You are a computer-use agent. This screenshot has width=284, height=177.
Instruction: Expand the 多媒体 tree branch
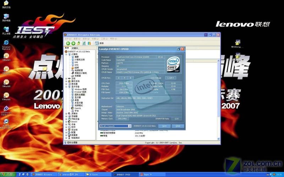pyautogui.click(x=66, y=114)
